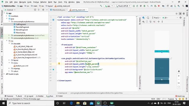Click the Debug app bug icon
Image resolution: width=189 pixels, height=106 pixels.
[x=144, y=6]
